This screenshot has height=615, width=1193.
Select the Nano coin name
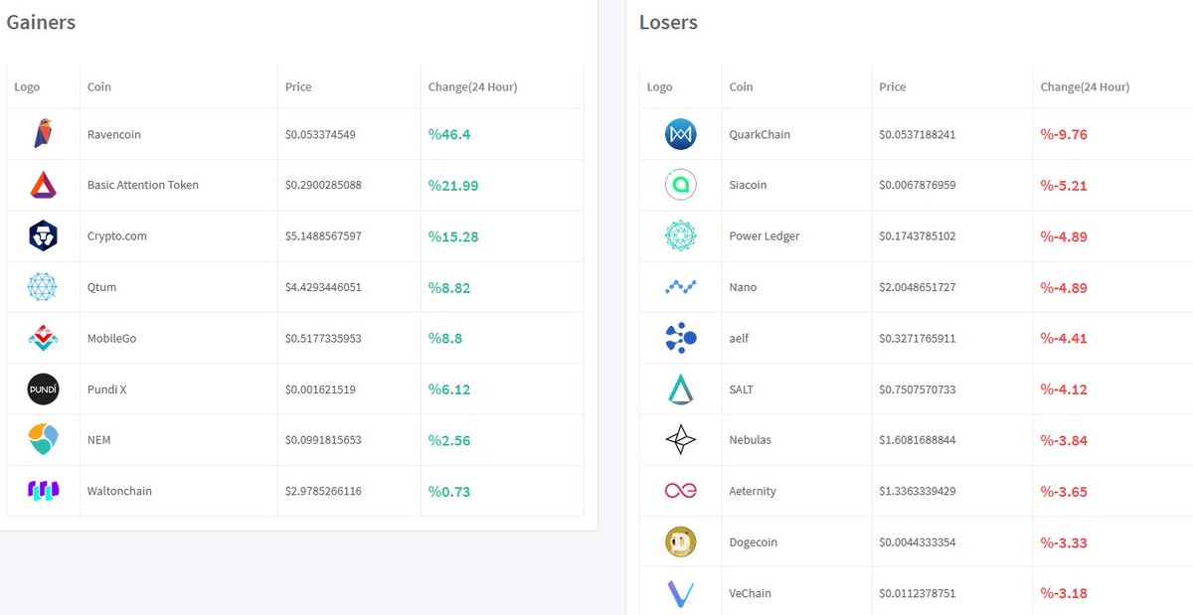[743, 287]
